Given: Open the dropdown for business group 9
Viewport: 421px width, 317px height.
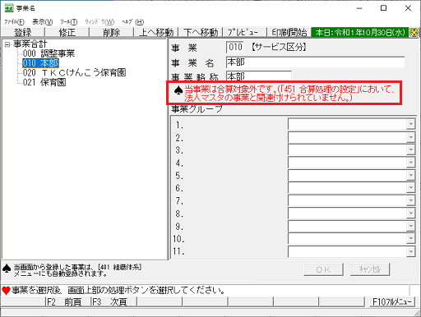Looking at the screenshot, I should [410, 226].
